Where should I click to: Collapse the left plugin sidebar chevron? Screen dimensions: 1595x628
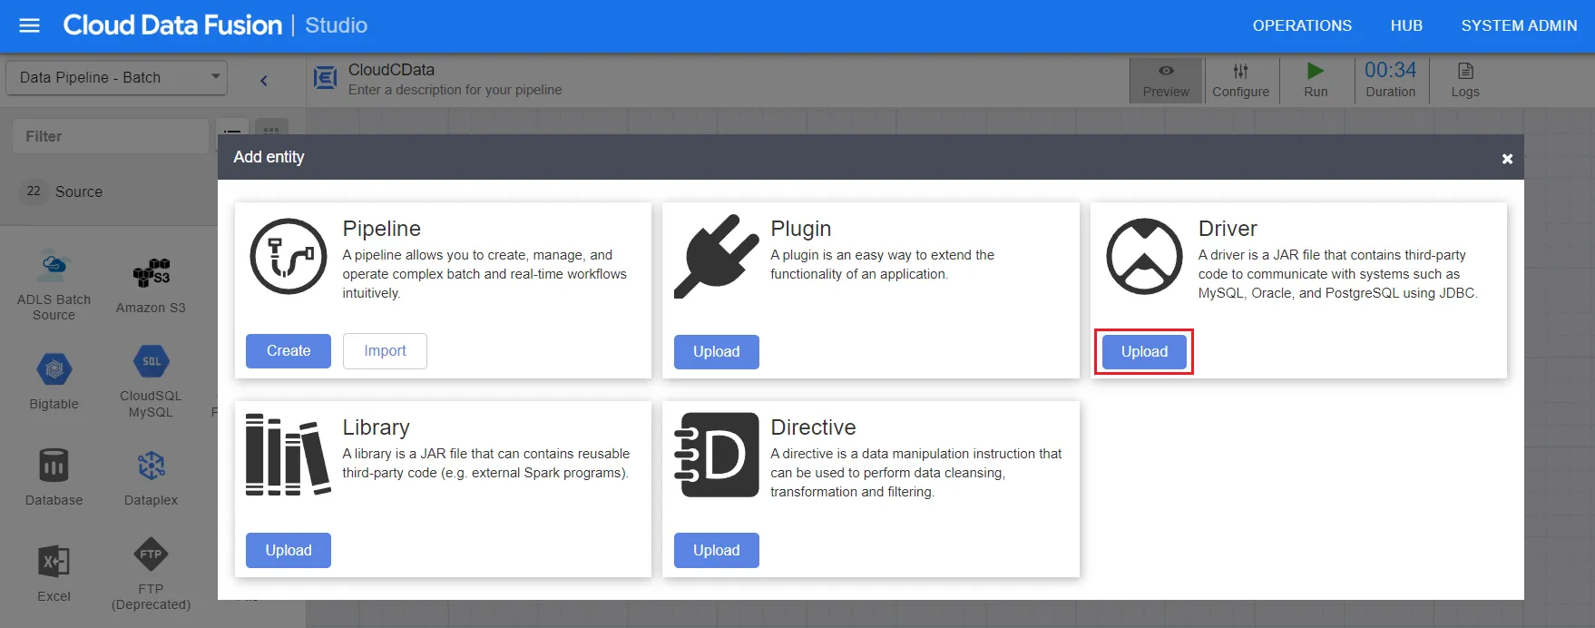click(264, 80)
